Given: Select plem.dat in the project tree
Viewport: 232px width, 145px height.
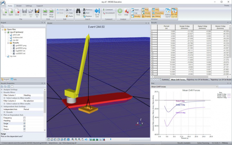Looking at the screenshot, I should click(x=16, y=35).
